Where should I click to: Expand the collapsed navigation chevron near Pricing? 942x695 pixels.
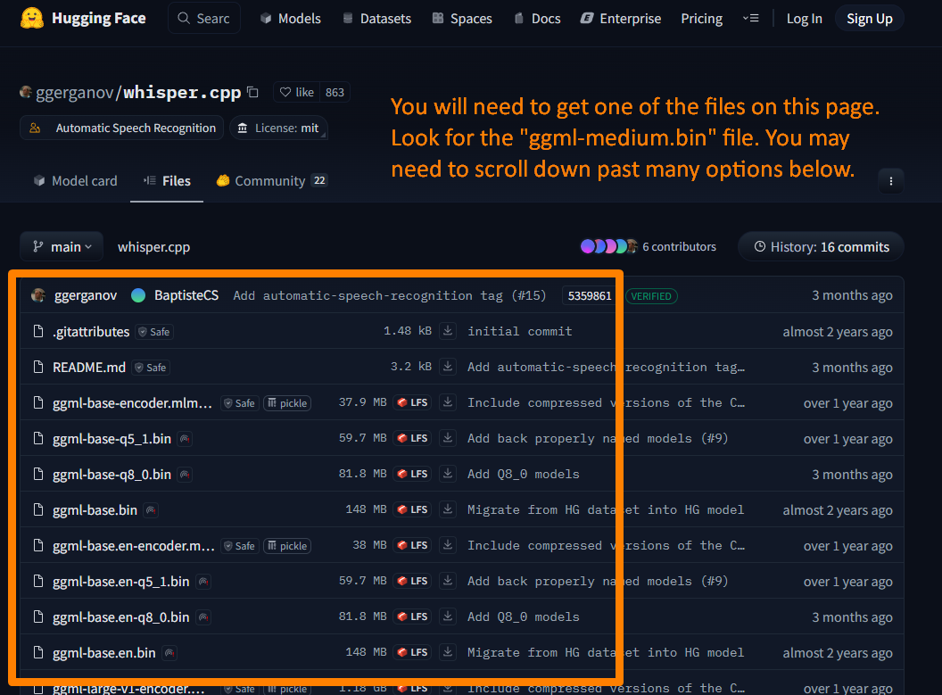[x=750, y=18]
